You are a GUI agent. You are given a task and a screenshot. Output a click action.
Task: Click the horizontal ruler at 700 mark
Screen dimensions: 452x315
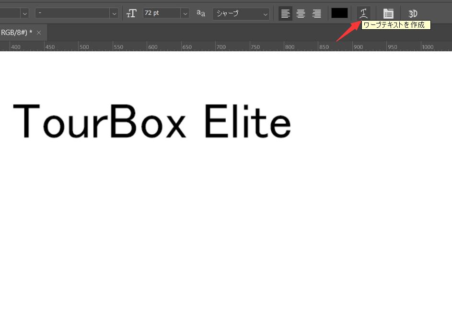pos(221,47)
